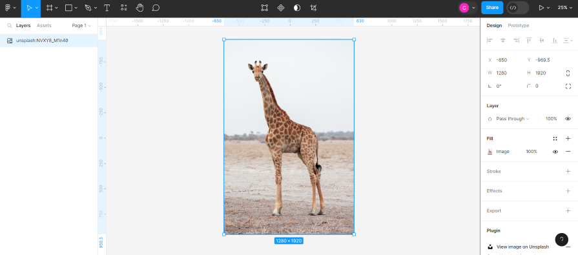
Task: Add export setting with plus
Action: (568, 211)
